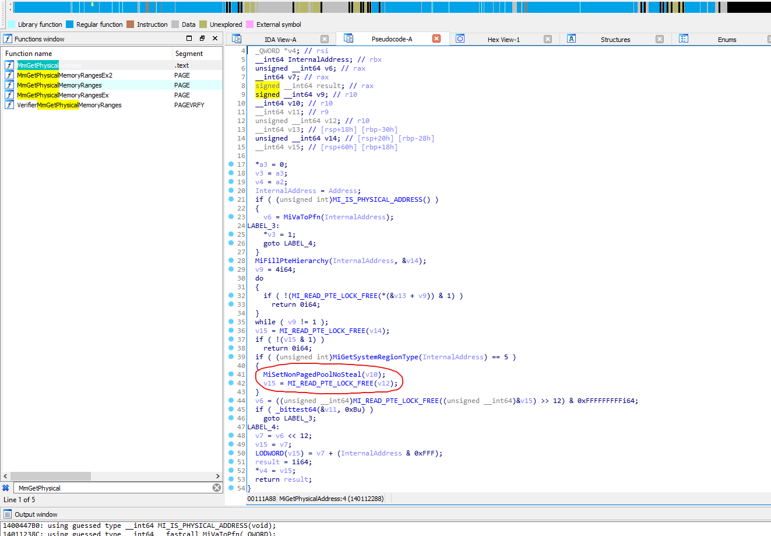Toggle breakpoint dot on line 23
The height and width of the screenshot is (536, 771).
tap(231, 217)
